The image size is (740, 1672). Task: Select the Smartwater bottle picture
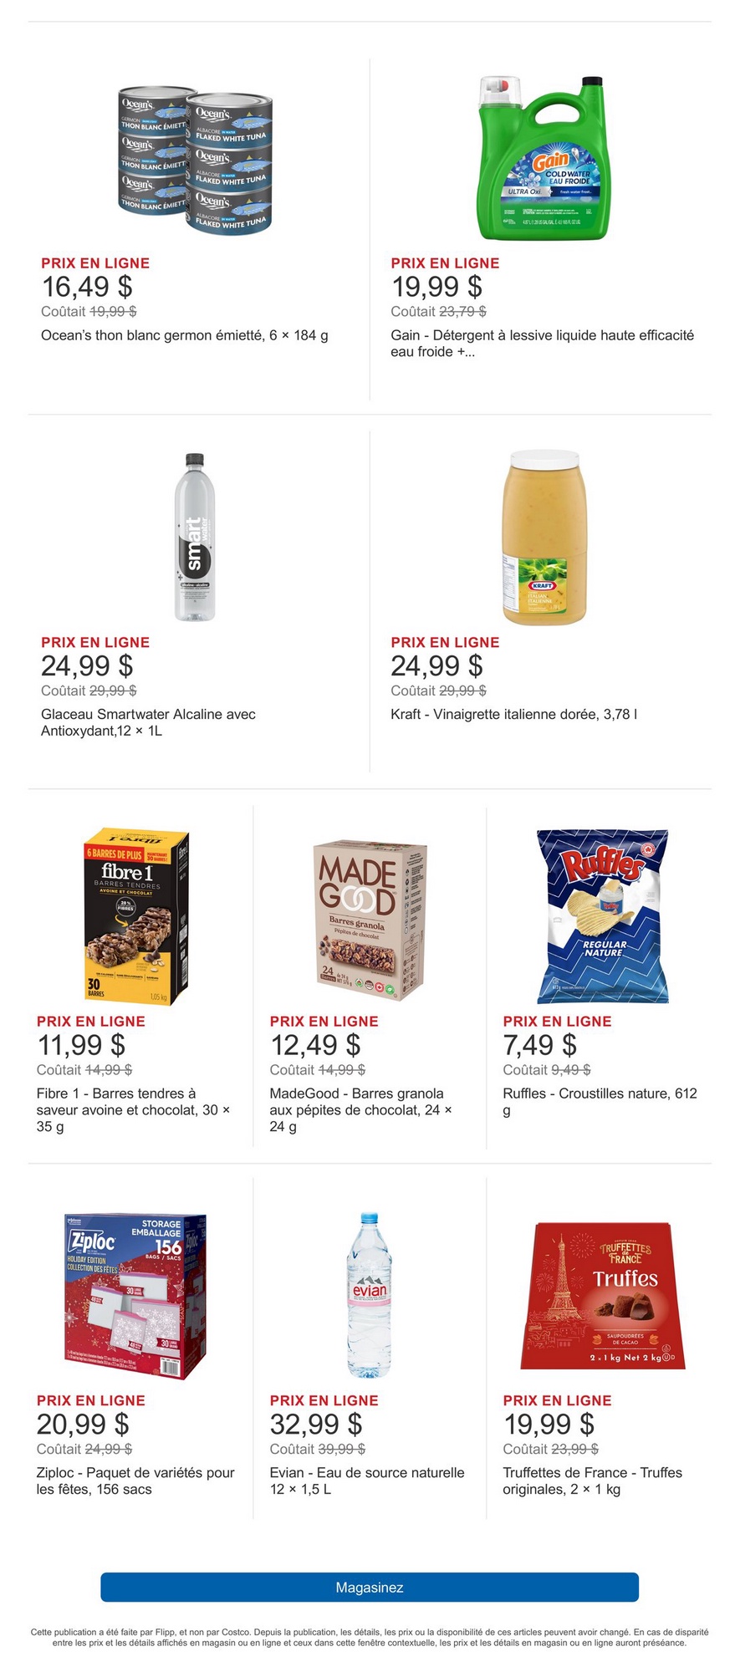pyautogui.click(x=194, y=538)
